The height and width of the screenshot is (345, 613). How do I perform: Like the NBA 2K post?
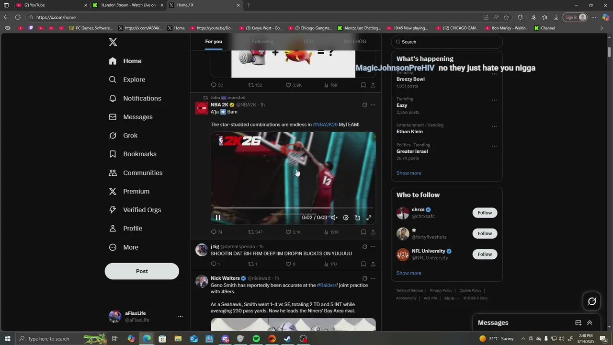[x=293, y=232]
